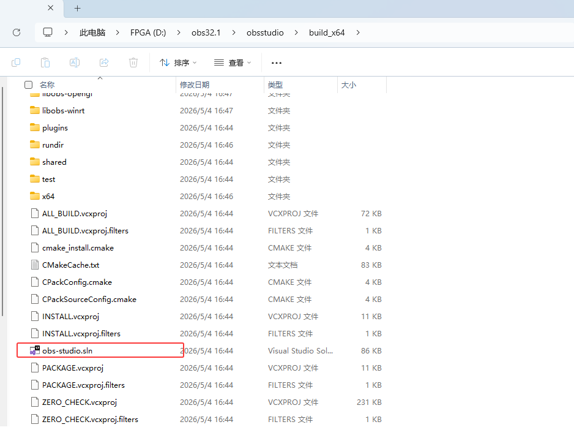574x438 pixels.
Task: Click the build_x64 breadcrumb
Action: pos(327,32)
